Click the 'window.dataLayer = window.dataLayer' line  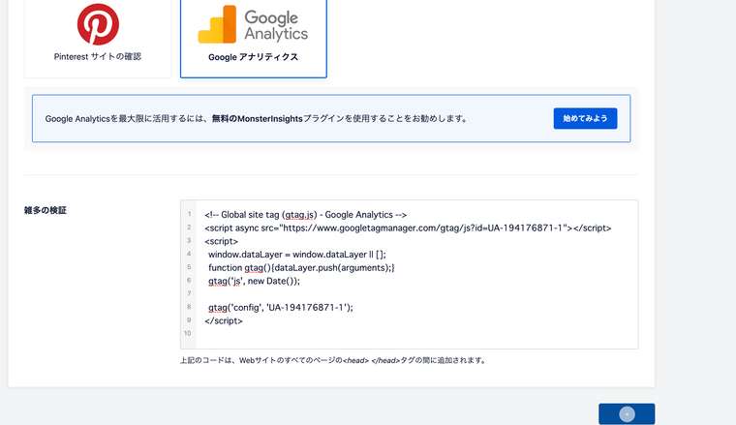tap(297, 255)
